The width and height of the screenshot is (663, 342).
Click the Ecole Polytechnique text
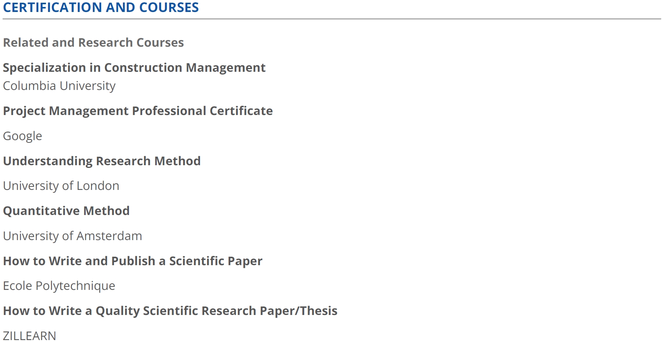59,286
